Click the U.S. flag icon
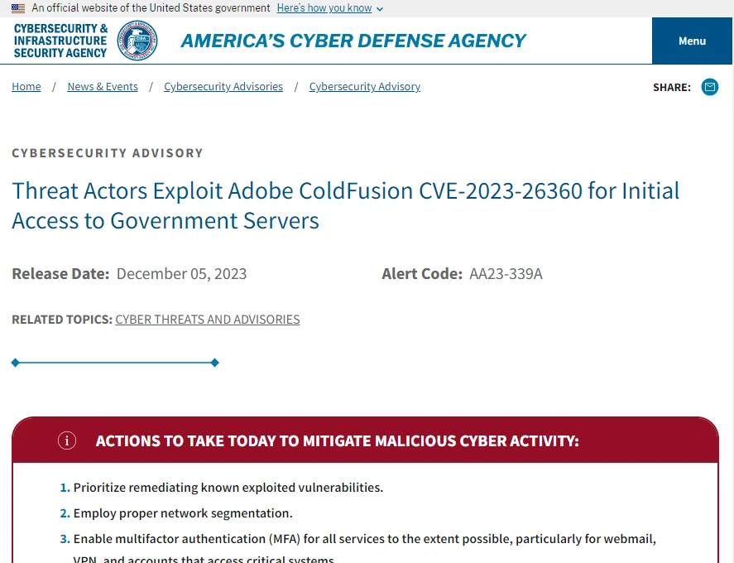This screenshot has height=563, width=734. tap(17, 8)
